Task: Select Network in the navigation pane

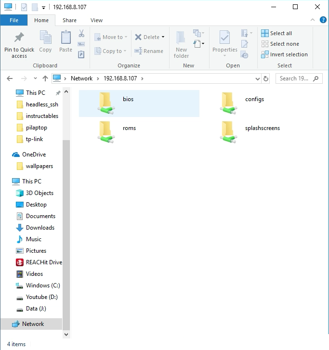Action: tap(31, 324)
